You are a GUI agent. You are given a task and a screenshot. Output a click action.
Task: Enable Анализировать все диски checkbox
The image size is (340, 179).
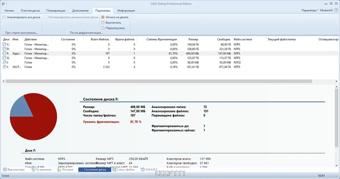tap(4, 17)
